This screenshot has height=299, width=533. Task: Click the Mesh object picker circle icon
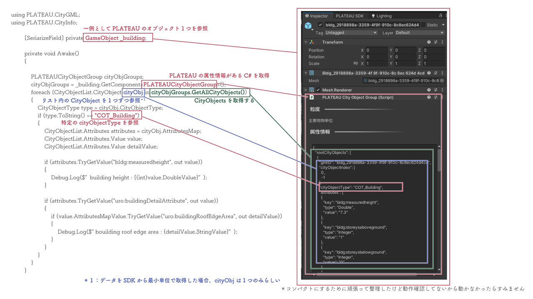[442, 81]
